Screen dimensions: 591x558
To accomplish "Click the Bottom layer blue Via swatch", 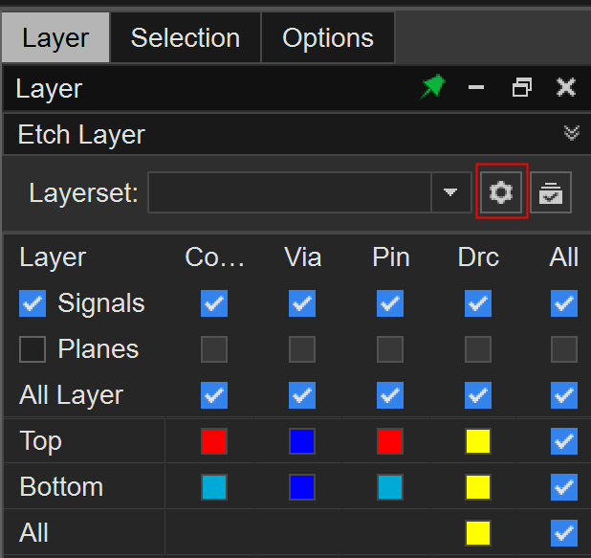I will (302, 487).
